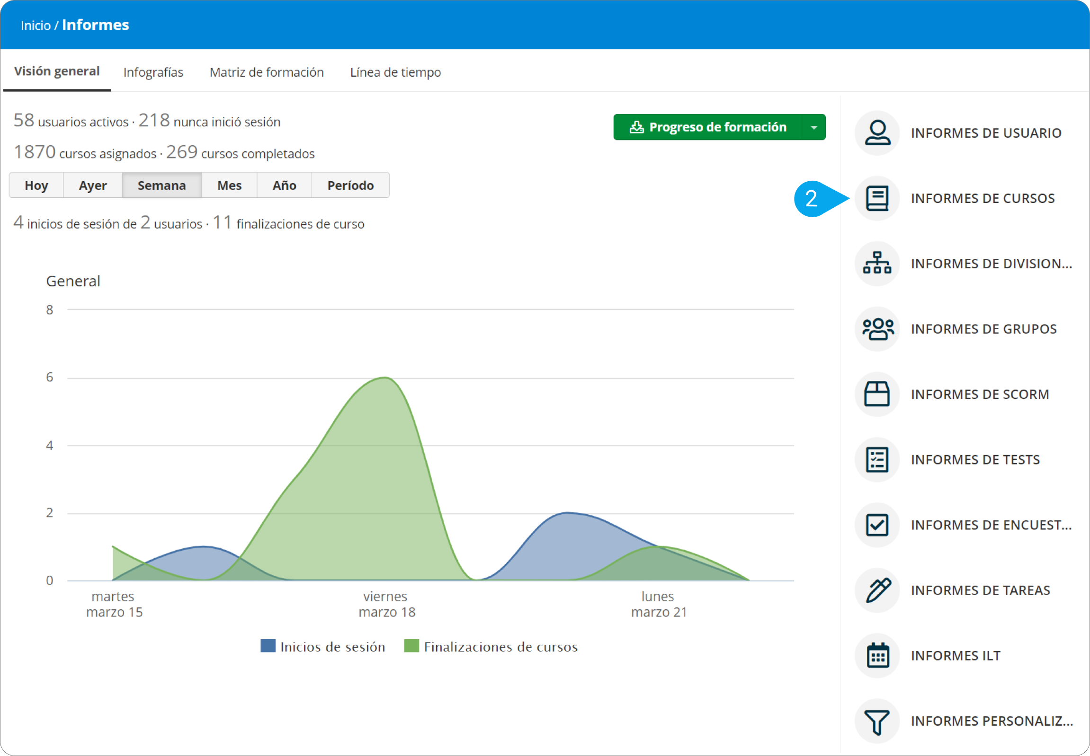Click the lunes marzo 21 axis label
The height and width of the screenshot is (756, 1090).
(659, 605)
